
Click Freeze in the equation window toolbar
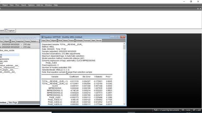(71, 40)
